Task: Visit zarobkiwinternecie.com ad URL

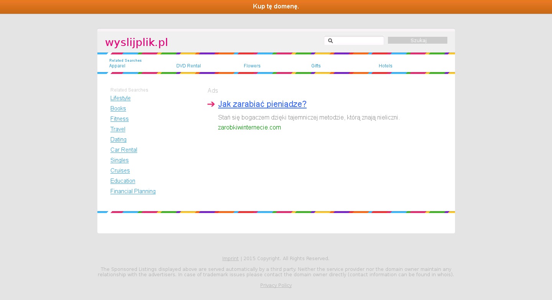Action: [x=250, y=128]
